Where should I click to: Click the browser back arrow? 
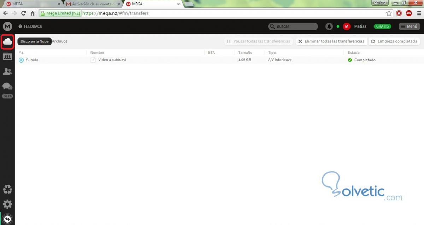pyautogui.click(x=6, y=13)
